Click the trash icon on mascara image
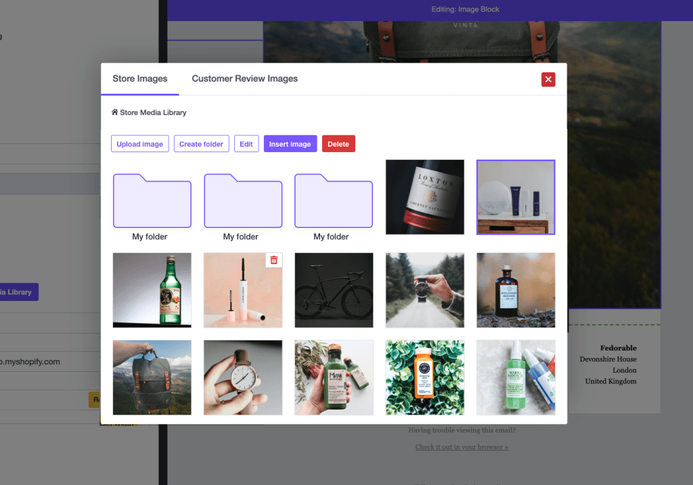 click(x=273, y=260)
